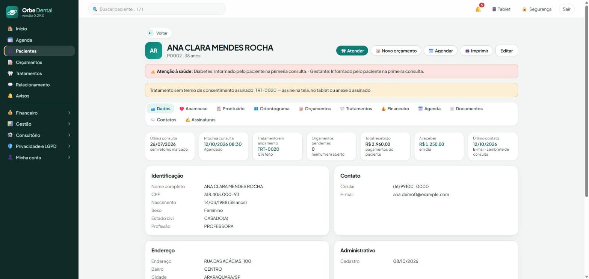This screenshot has width=589, height=279.
Task: Click the magnifier icon in search box
Action: 95,9
